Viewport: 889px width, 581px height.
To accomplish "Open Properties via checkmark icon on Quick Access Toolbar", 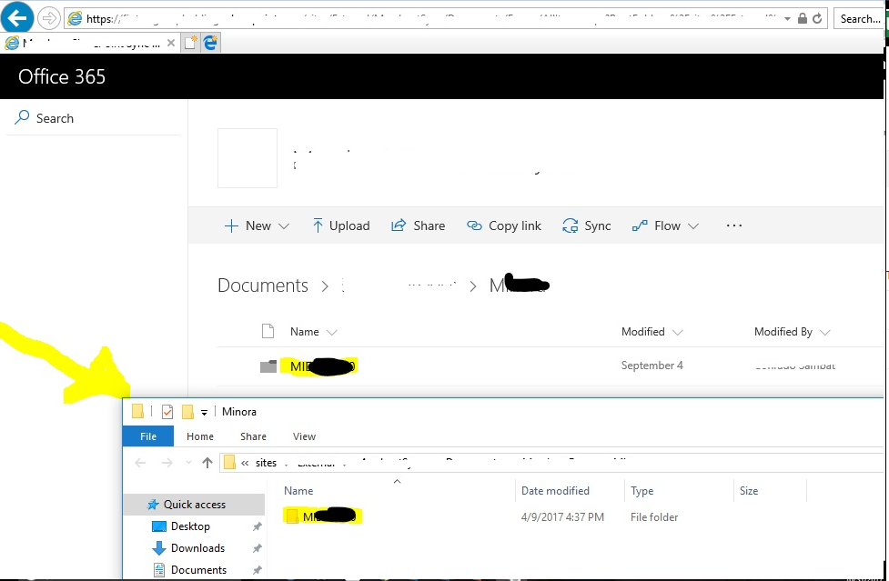I will [167, 411].
